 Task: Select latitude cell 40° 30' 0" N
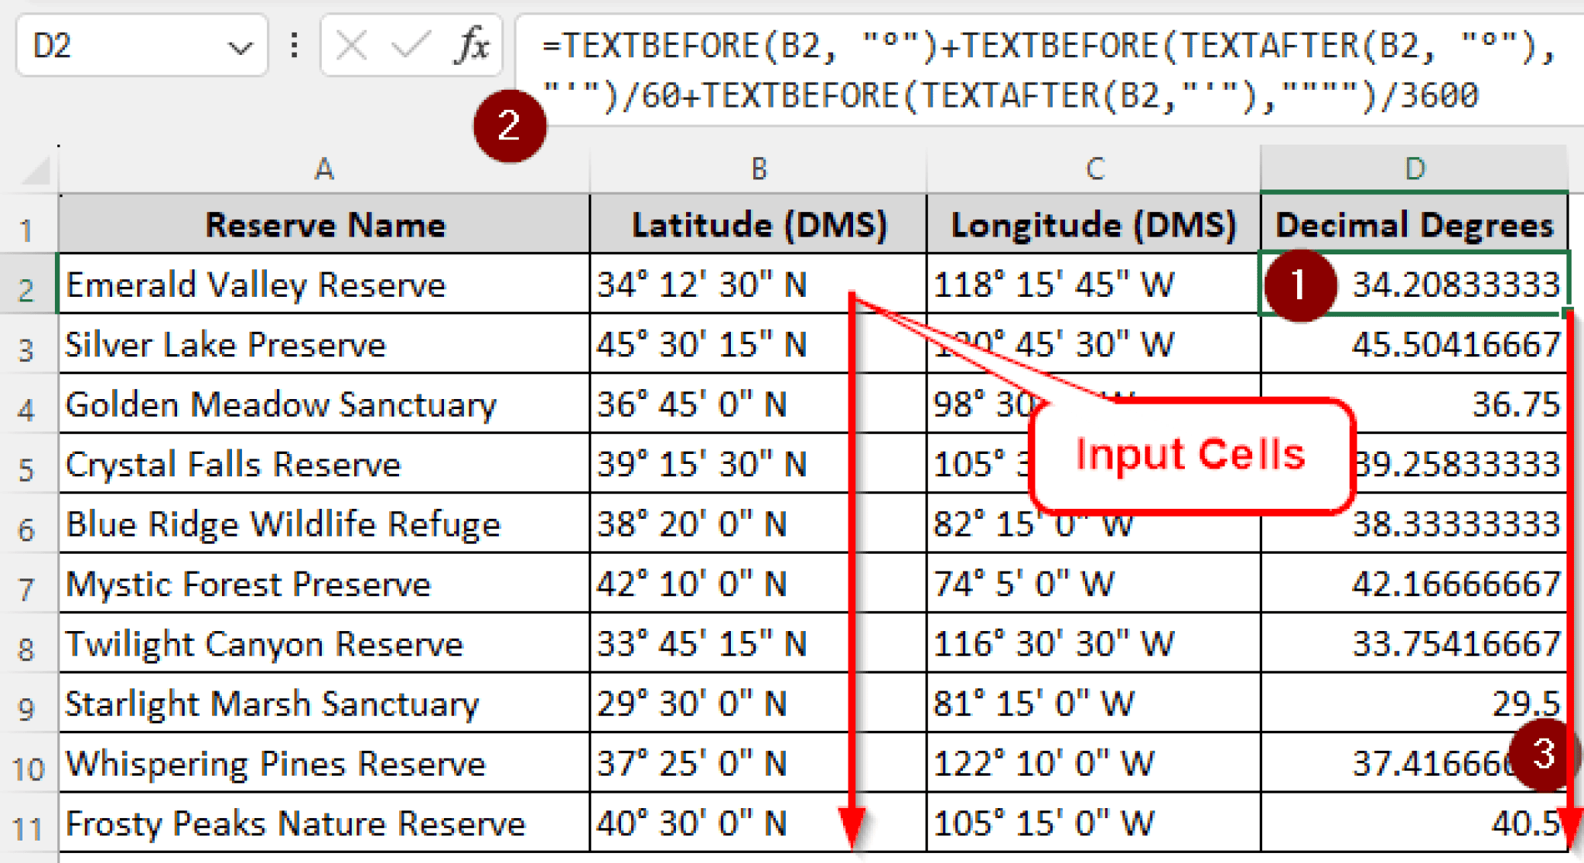click(696, 822)
